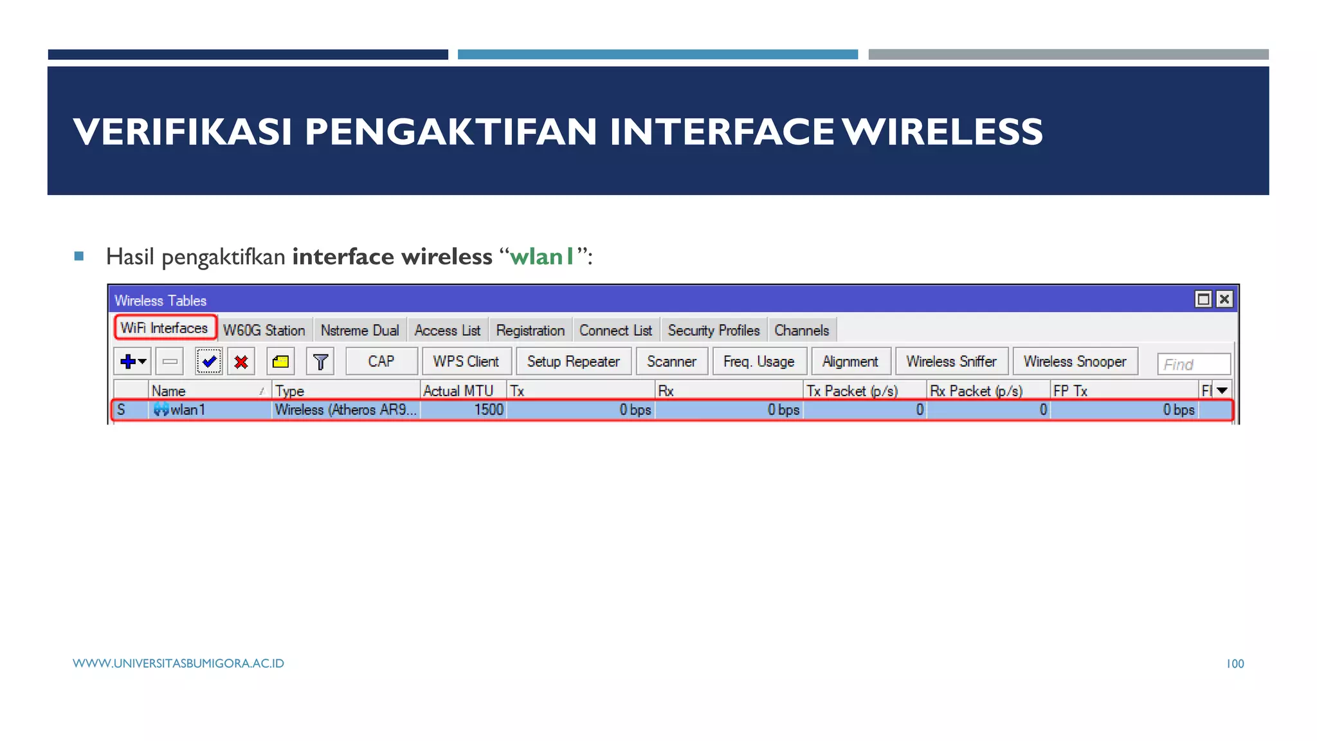Switch to the Access List tab
1317x741 pixels.
click(x=448, y=331)
